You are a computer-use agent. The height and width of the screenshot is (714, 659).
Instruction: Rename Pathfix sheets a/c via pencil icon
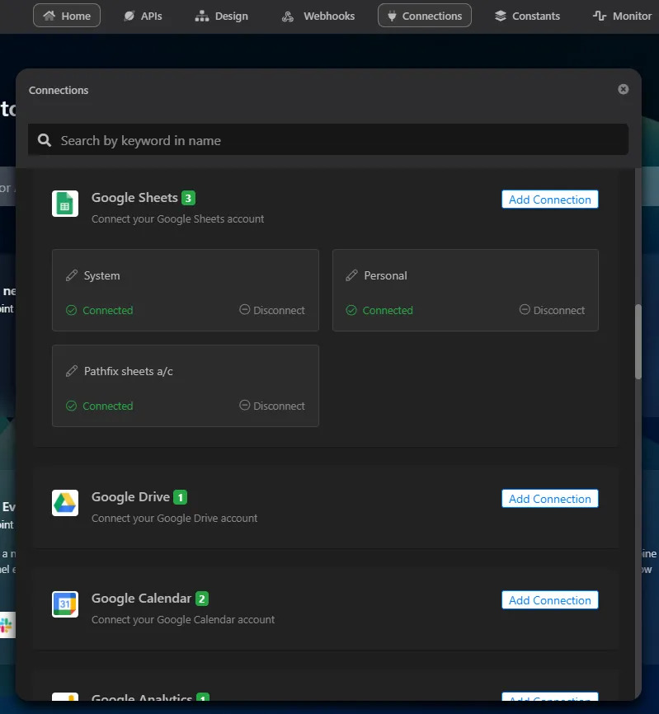pos(72,371)
